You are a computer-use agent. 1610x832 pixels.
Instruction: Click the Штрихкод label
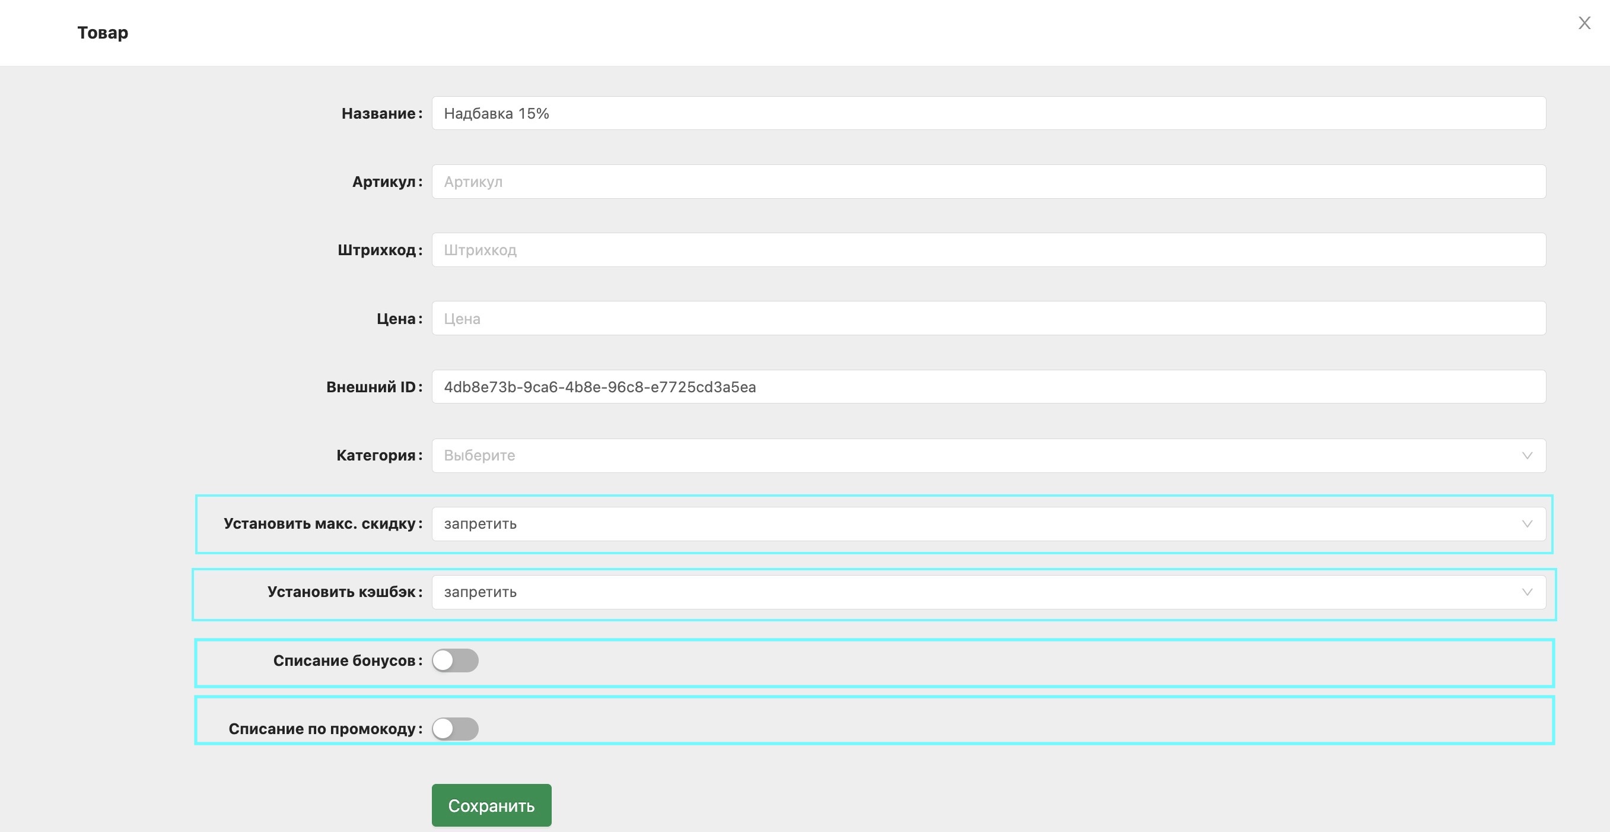380,250
